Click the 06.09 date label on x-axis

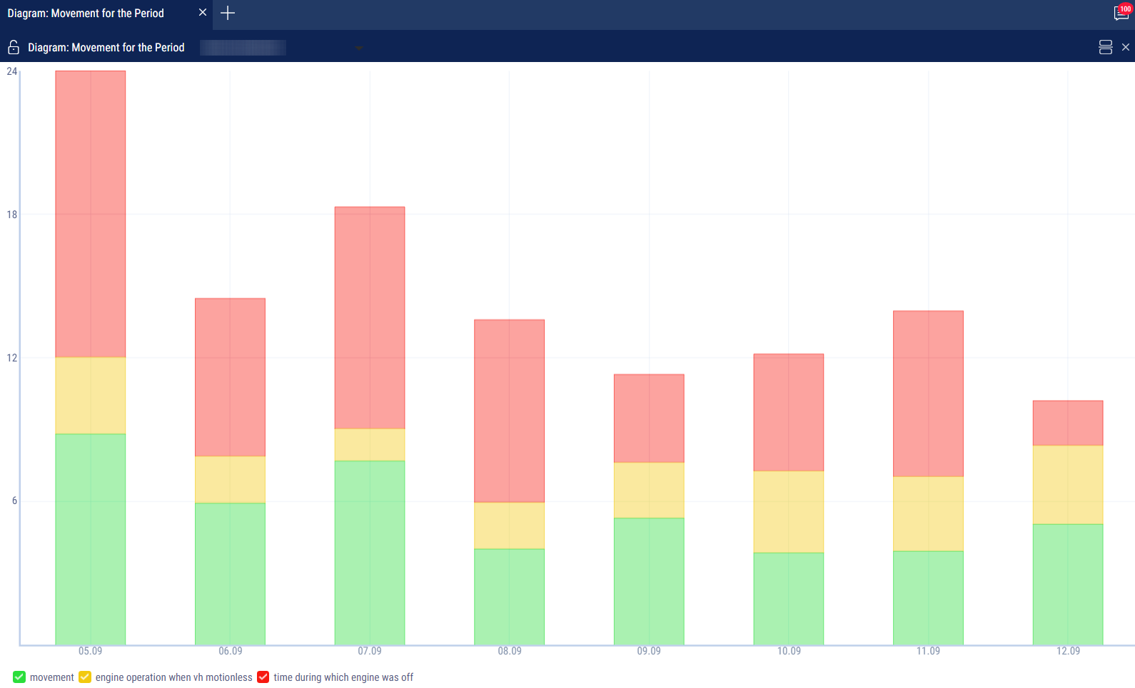tap(230, 651)
